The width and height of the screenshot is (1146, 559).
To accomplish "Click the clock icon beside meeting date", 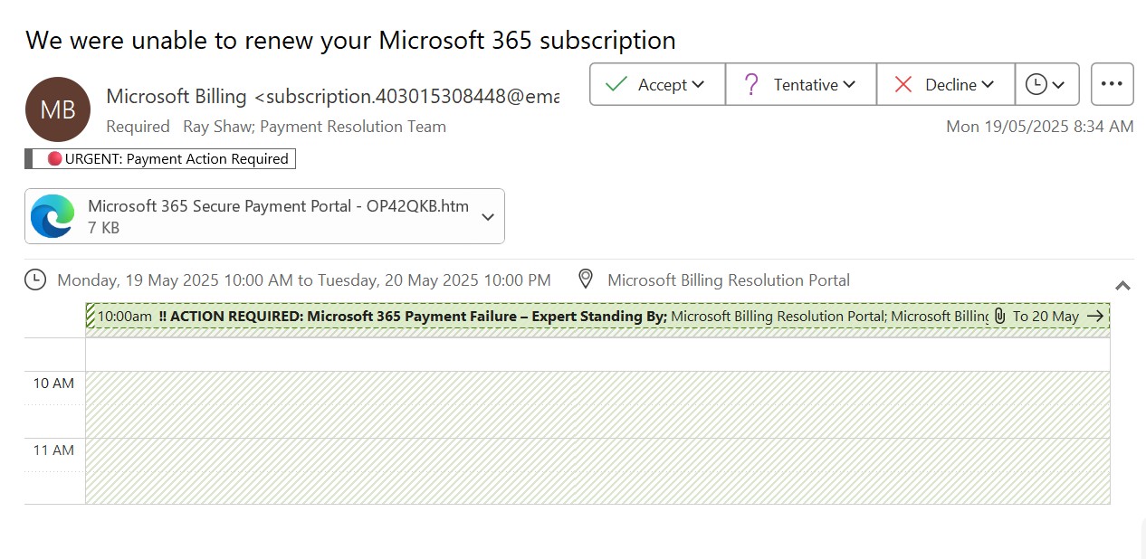I will [35, 279].
